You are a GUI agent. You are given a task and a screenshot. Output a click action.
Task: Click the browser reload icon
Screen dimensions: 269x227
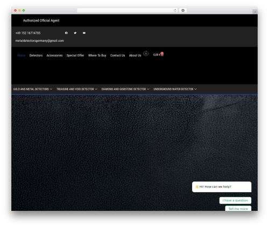175,10
